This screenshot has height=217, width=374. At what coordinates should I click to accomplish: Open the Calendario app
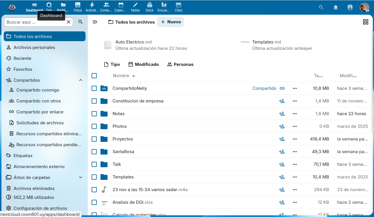click(x=121, y=7)
